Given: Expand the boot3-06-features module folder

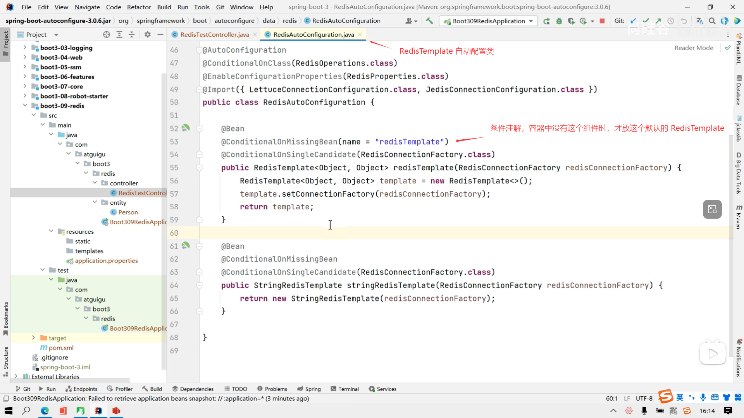Looking at the screenshot, I should 25,77.
